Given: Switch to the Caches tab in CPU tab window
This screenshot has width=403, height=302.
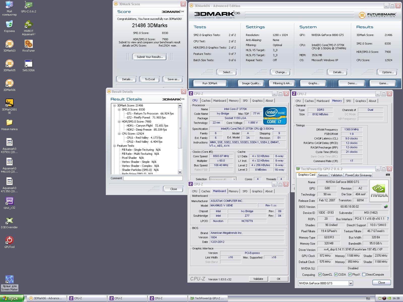Looking at the screenshot, I should pos(206,101).
